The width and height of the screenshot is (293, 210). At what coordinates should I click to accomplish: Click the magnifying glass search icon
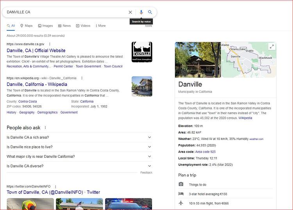[150, 12]
